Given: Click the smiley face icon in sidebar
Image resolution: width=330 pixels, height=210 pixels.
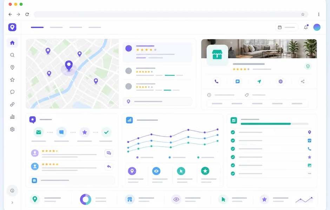Looking at the screenshot, I should click(x=12, y=190).
